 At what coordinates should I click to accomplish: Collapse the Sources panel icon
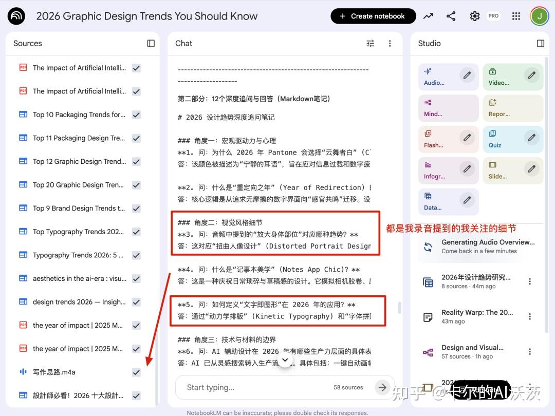(x=151, y=44)
